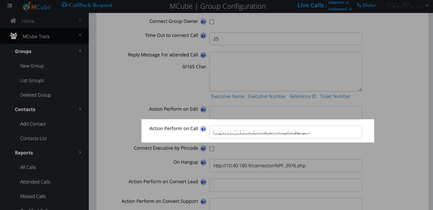This screenshot has height=210, width=433.
Task: Click help icon for Action Perform on Convert Lead
Action: click(x=203, y=182)
